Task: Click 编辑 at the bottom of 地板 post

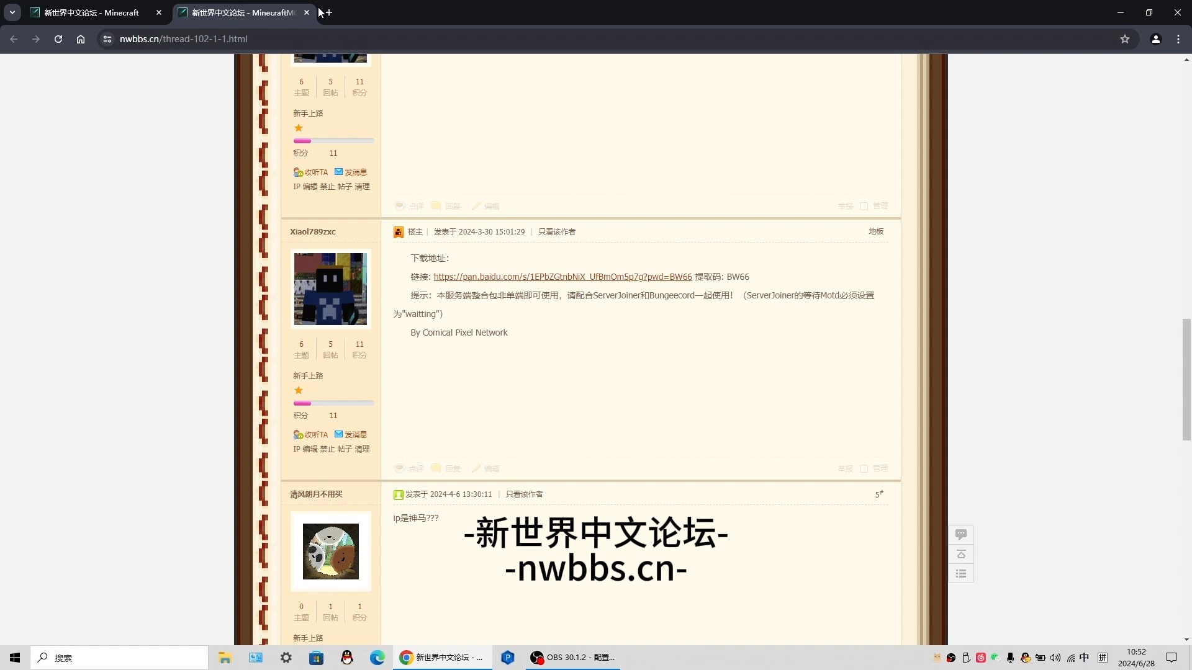Action: pyautogui.click(x=485, y=468)
